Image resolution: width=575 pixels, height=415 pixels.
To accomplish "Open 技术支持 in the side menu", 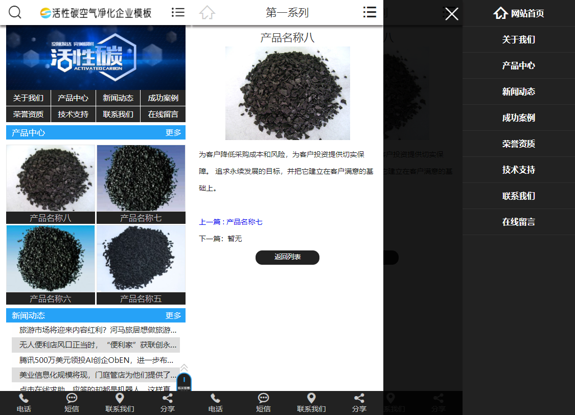I will (519, 170).
